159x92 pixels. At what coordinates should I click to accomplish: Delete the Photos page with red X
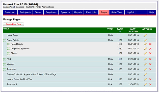point(150,53)
